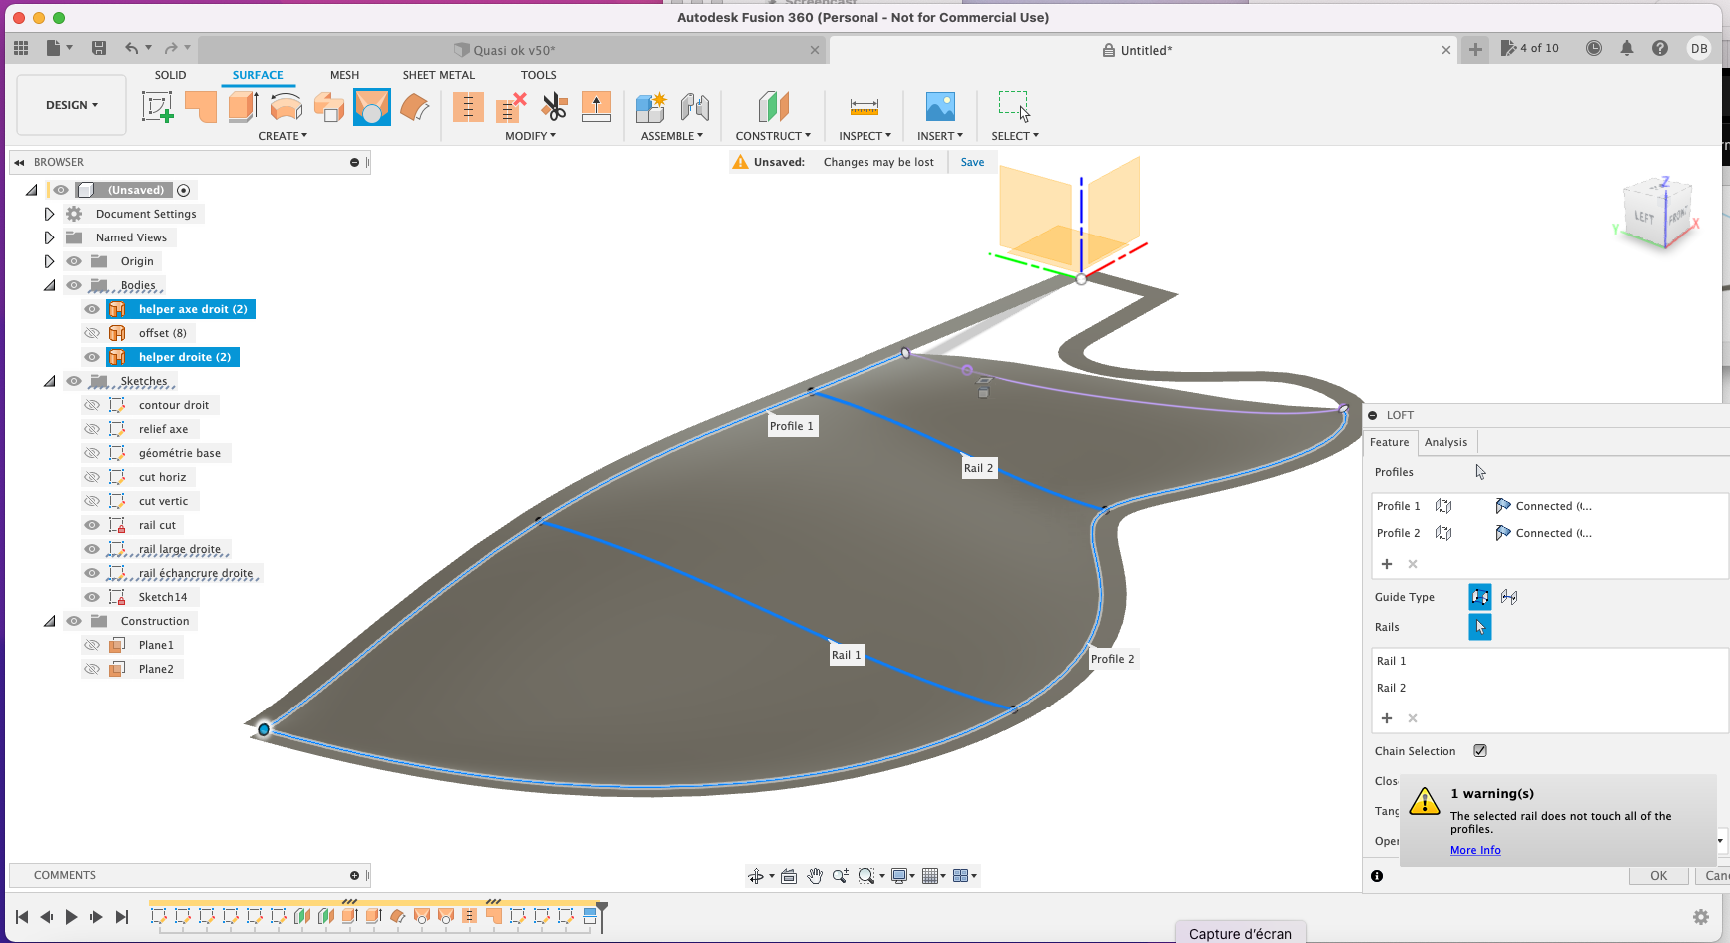Open the Measure inspect tool
Viewport: 1730px width, 943px height.
(x=864, y=106)
